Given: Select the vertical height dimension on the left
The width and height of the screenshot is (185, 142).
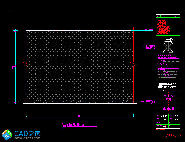Looking at the screenshot, I should (x=15, y=67).
